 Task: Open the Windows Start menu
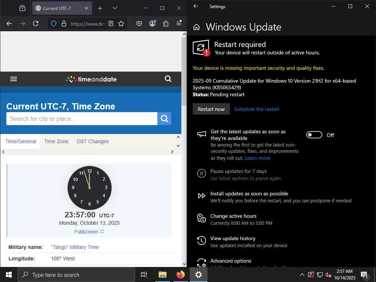coord(9,275)
